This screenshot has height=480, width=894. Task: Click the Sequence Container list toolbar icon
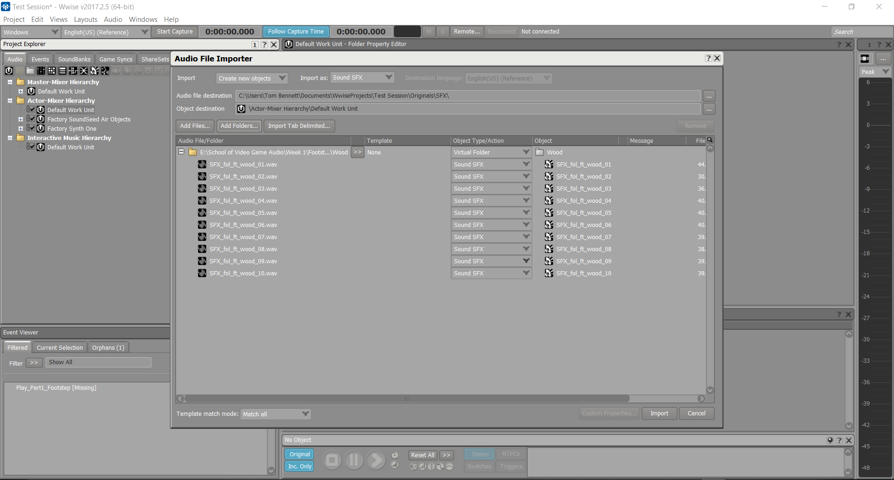(x=62, y=71)
